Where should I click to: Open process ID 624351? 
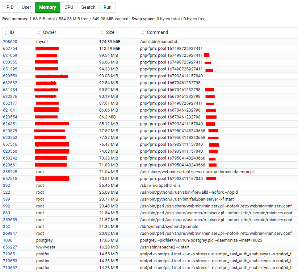click(10, 124)
